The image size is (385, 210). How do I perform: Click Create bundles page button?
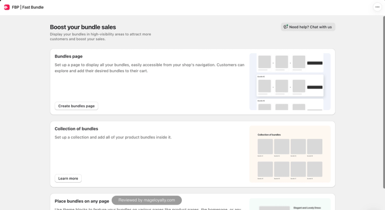coord(77,106)
